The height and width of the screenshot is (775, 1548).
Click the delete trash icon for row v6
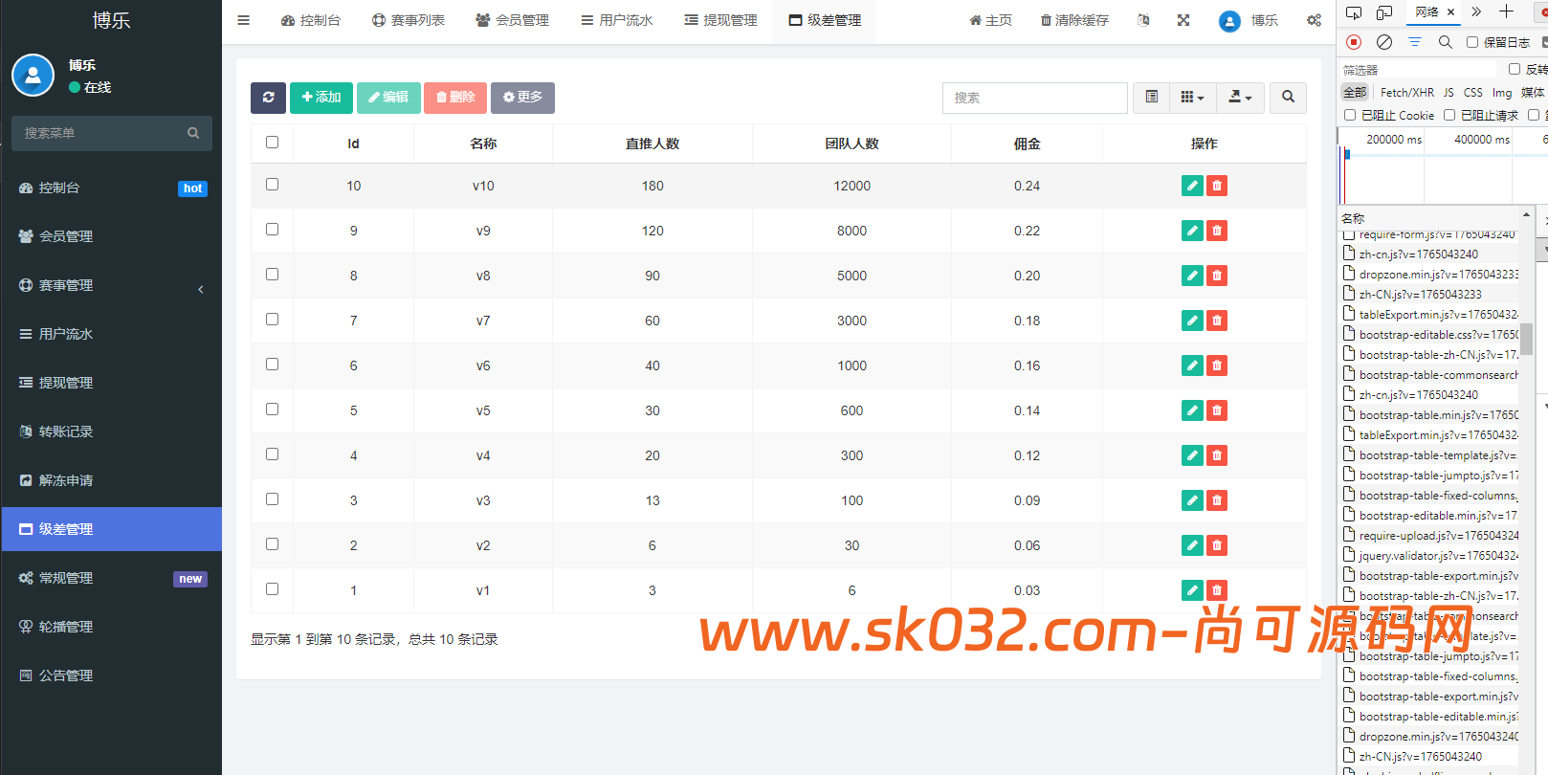click(x=1217, y=365)
